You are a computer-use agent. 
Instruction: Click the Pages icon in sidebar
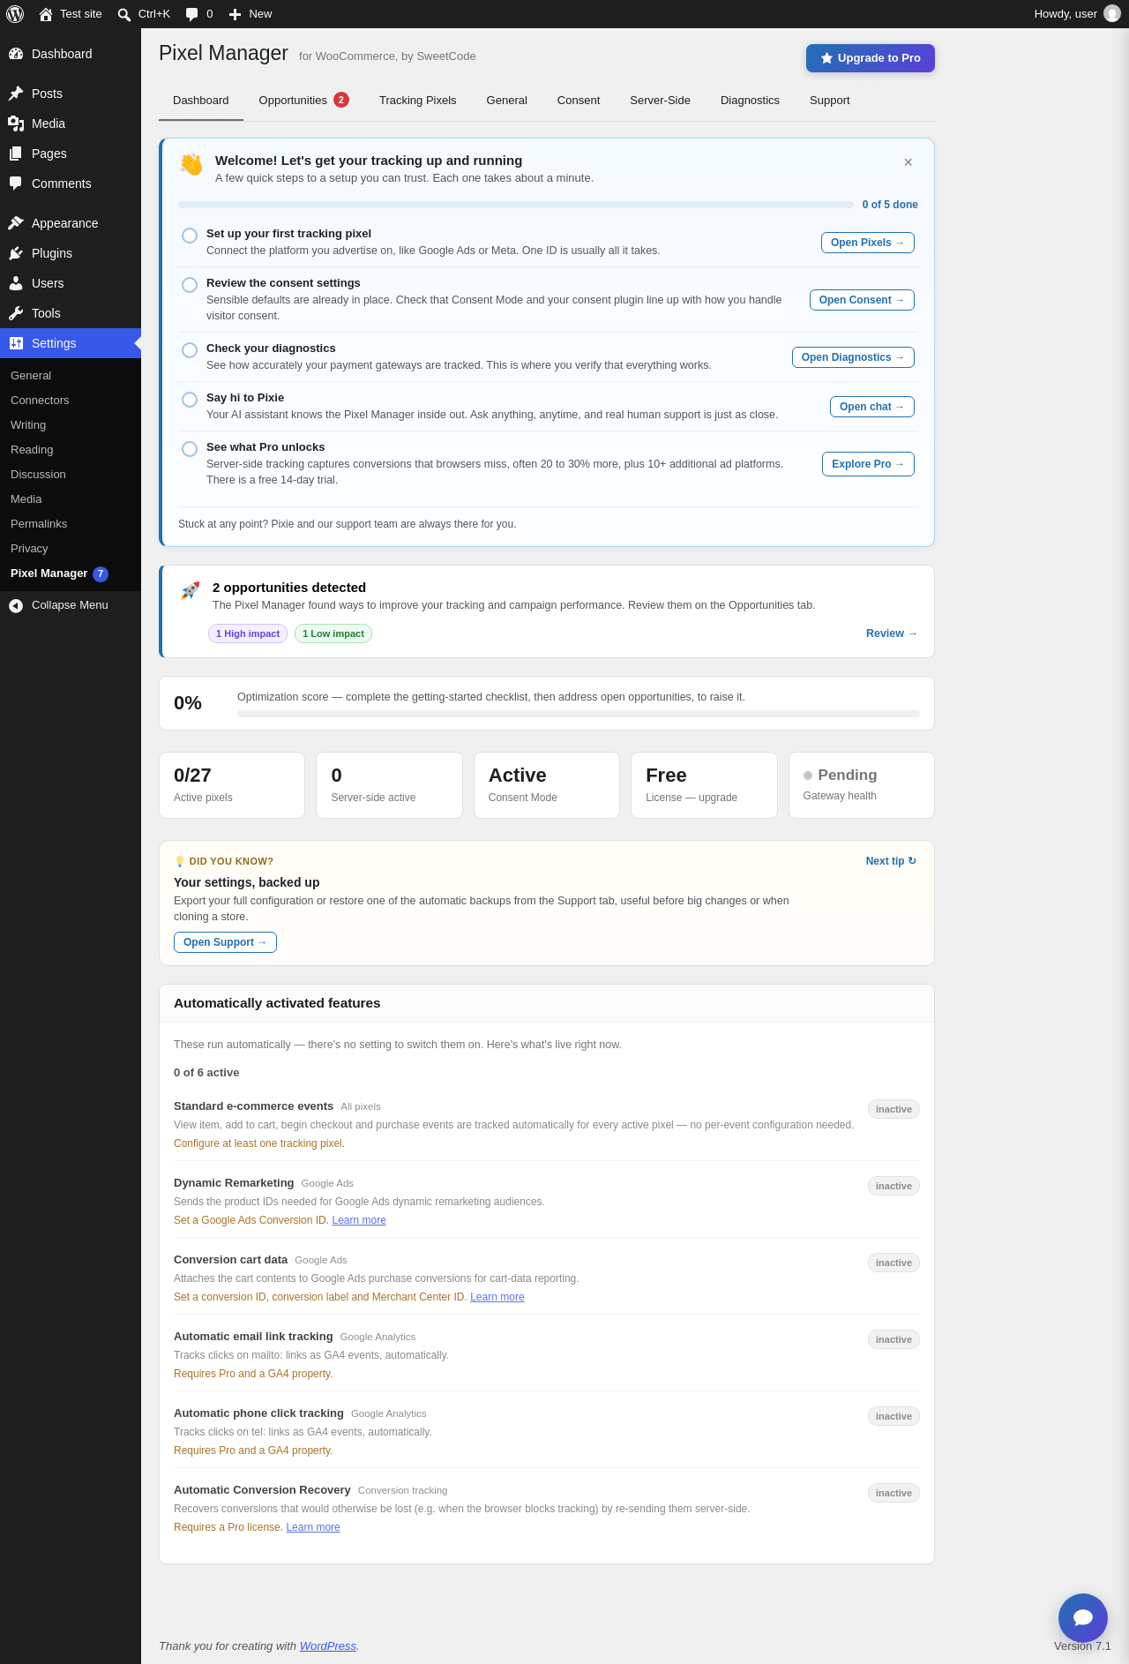[16, 154]
